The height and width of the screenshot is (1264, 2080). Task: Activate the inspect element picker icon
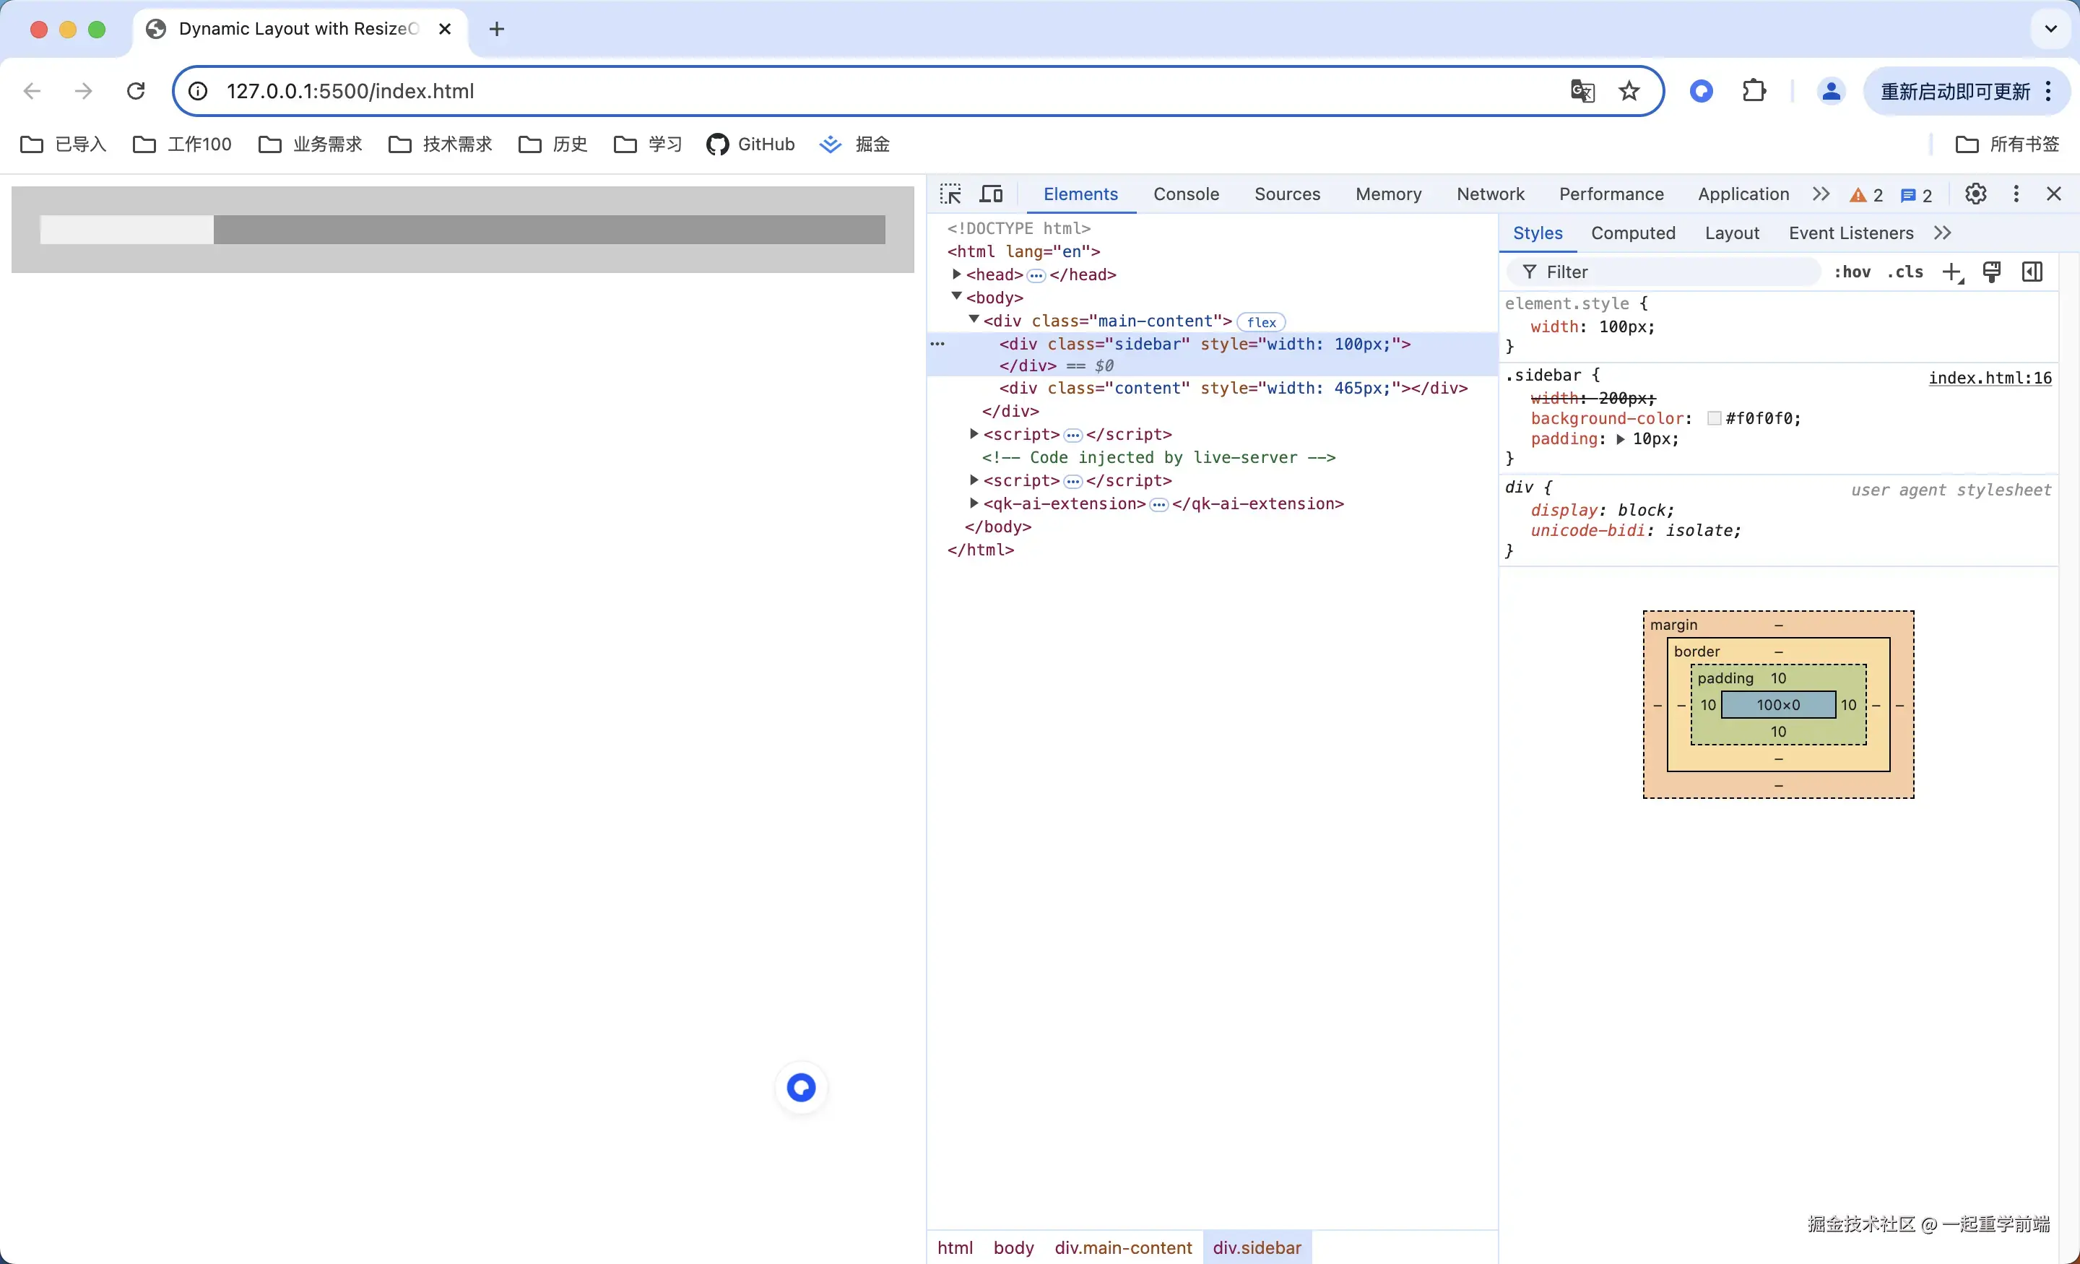click(x=950, y=194)
